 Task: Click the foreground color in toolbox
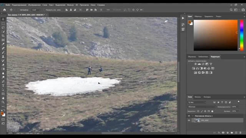(2, 113)
